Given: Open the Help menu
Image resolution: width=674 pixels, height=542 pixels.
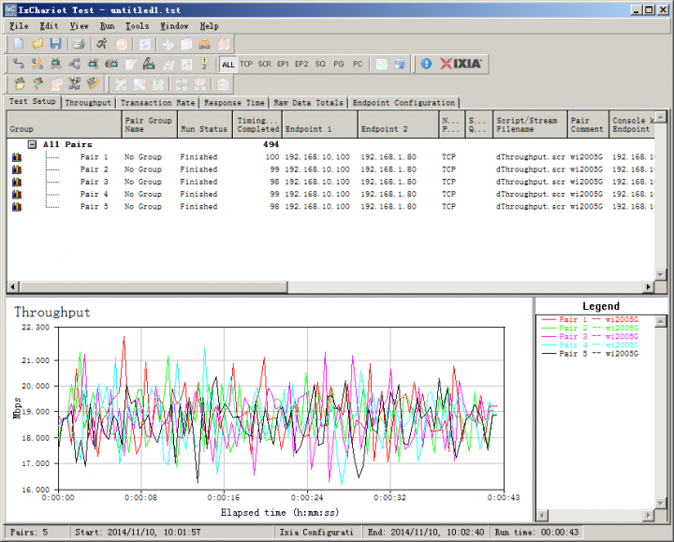Looking at the screenshot, I should pyautogui.click(x=209, y=26).
